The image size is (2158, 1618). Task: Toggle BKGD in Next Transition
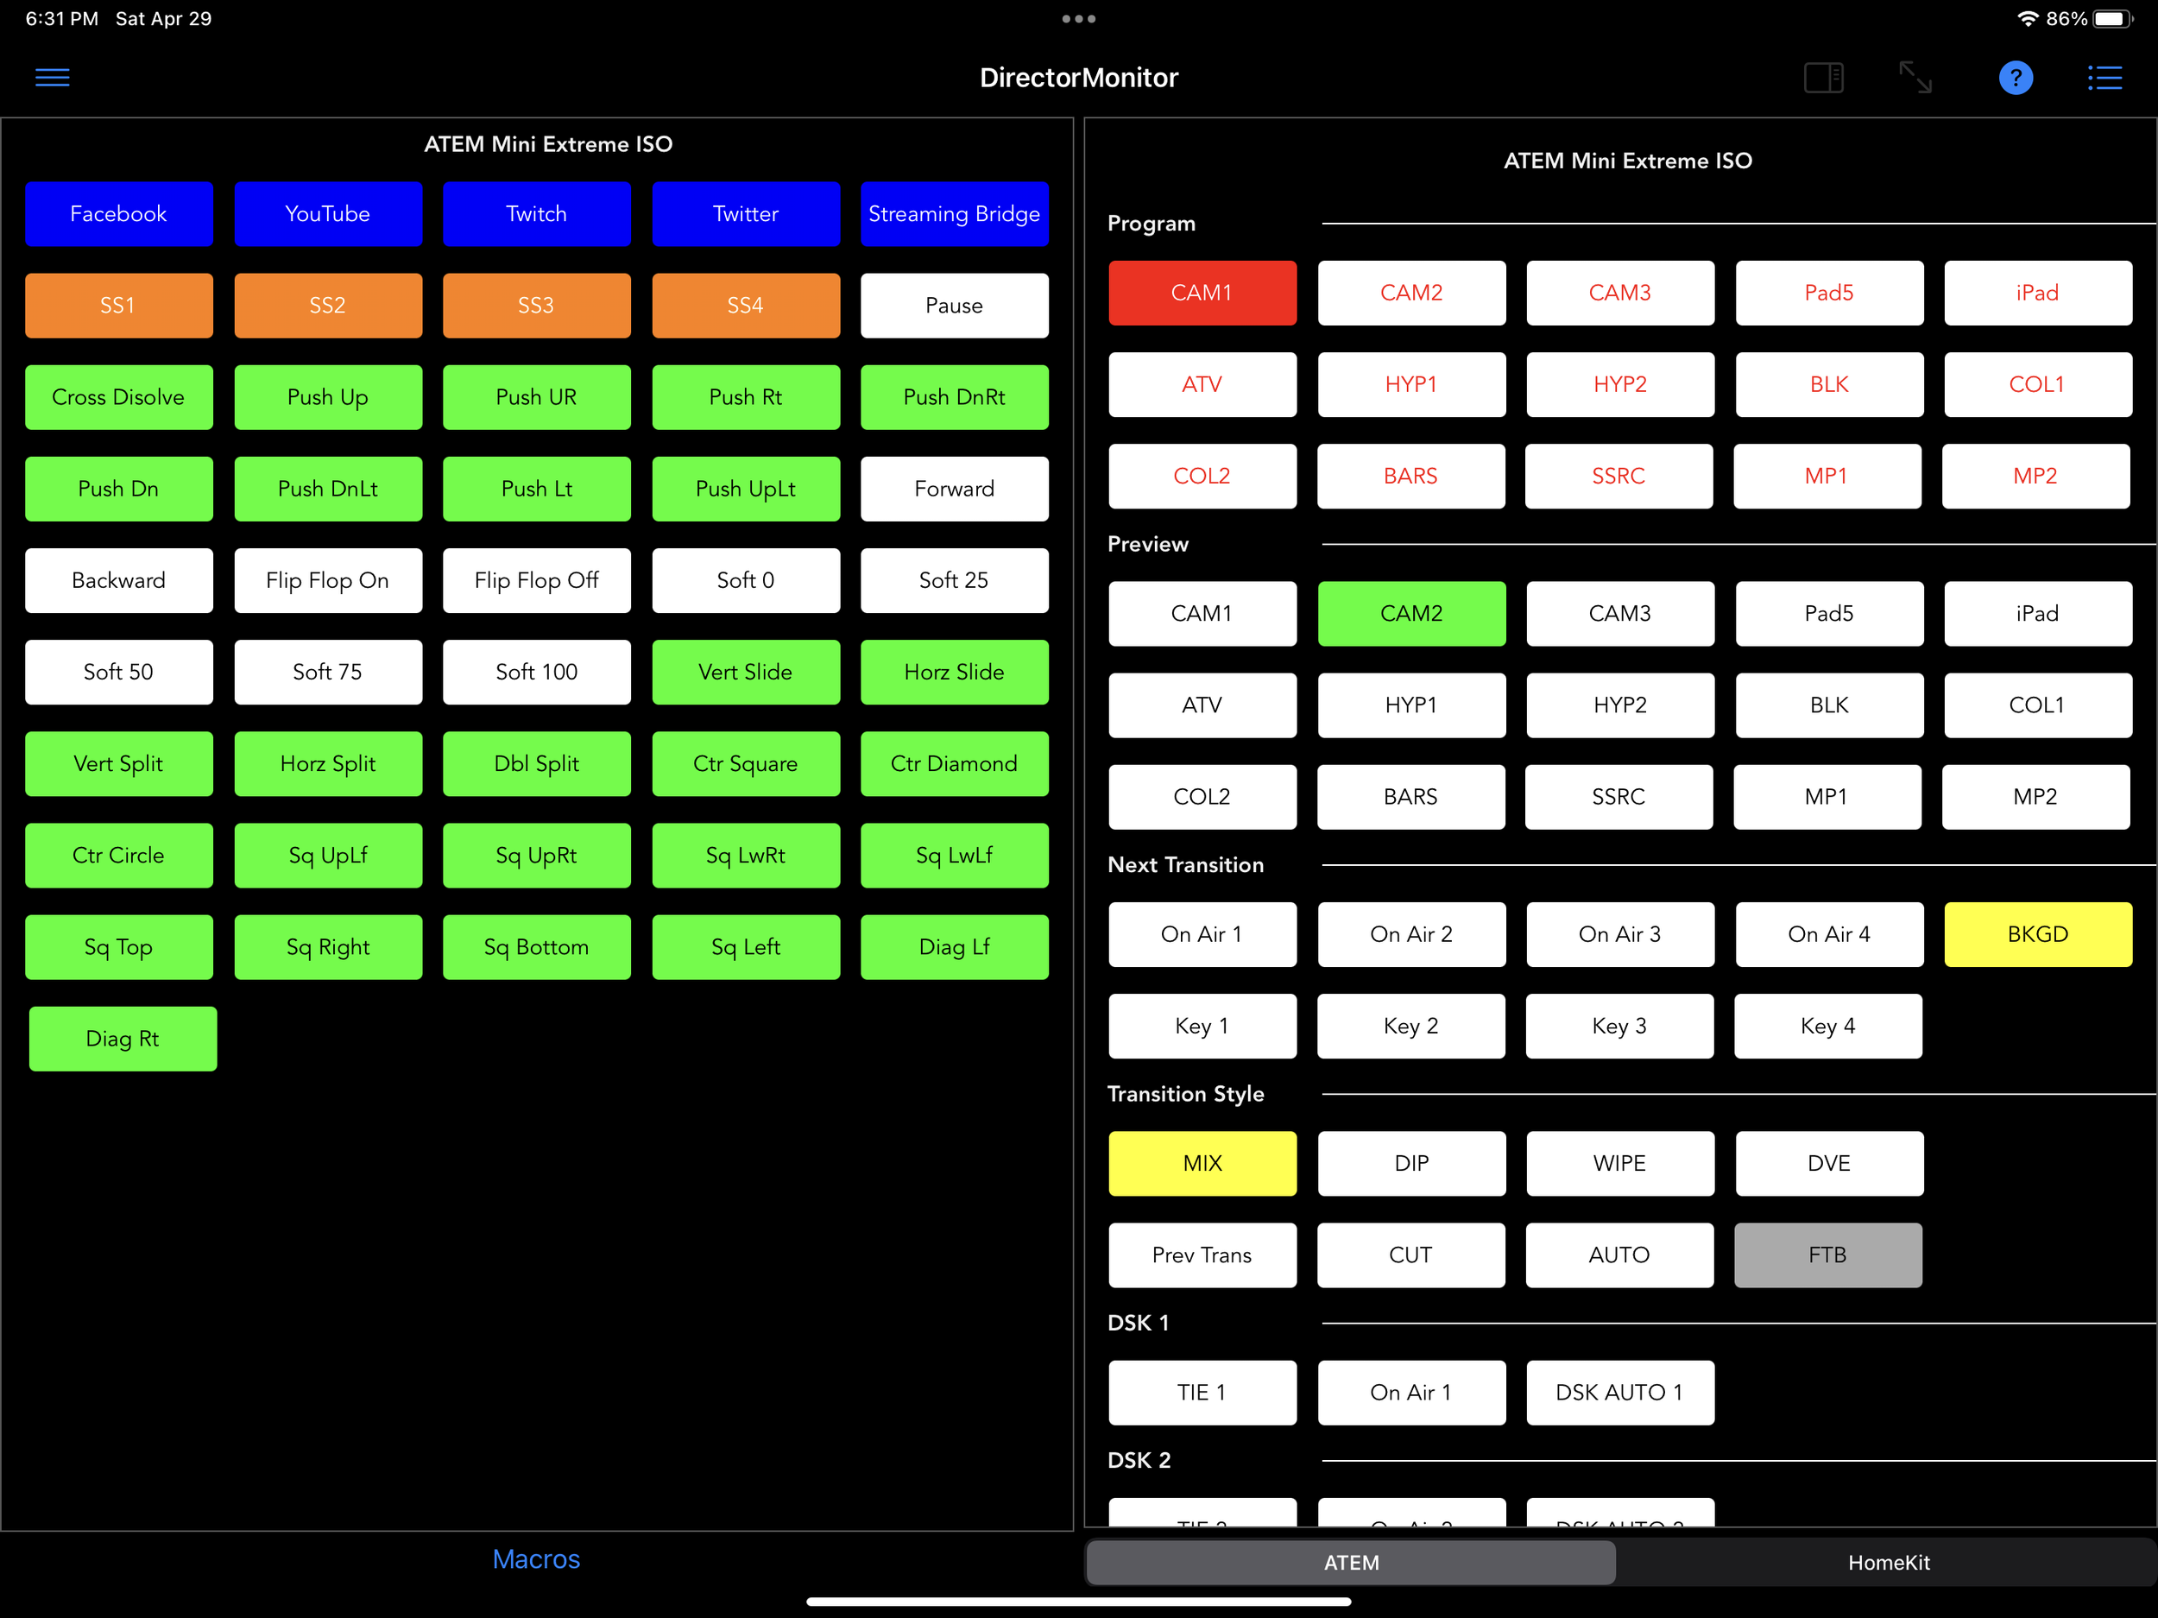point(2037,934)
